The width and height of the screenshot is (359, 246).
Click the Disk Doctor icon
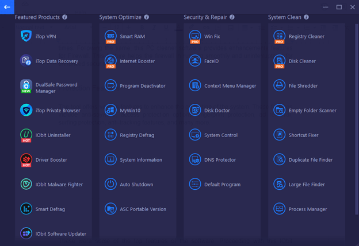tap(195, 110)
